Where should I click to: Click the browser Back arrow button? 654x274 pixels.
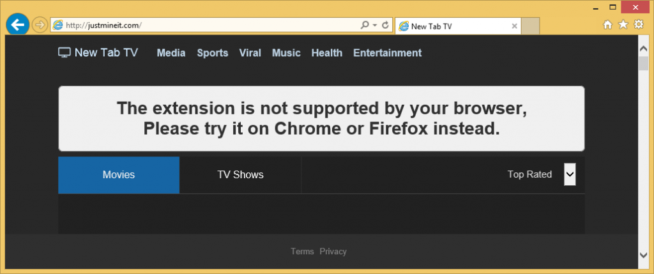pos(17,25)
